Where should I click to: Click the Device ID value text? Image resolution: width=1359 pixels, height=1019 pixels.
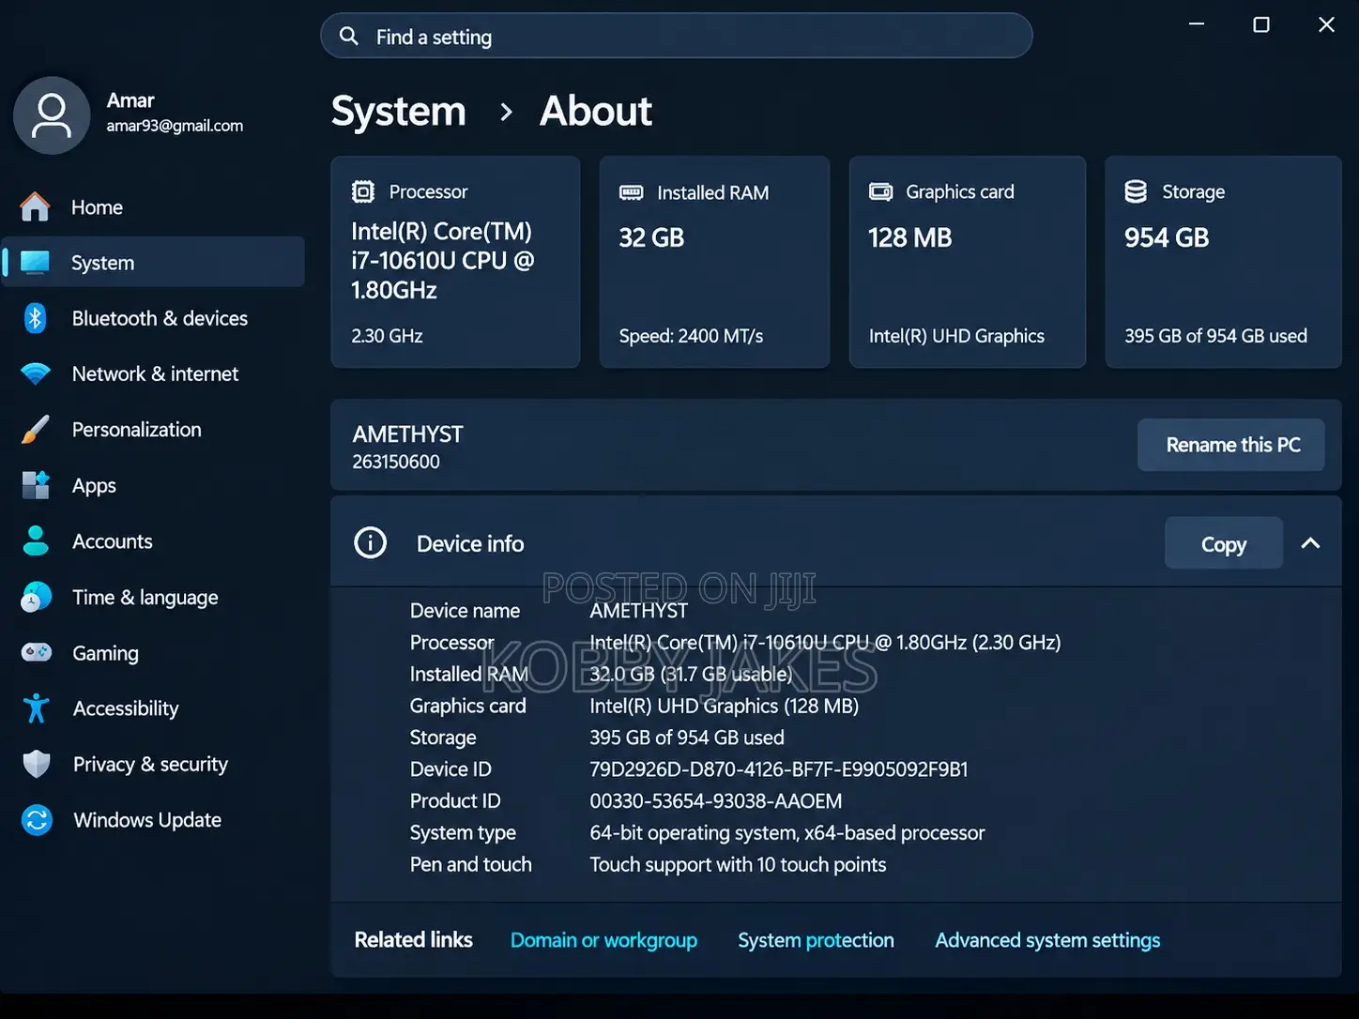coord(779,769)
